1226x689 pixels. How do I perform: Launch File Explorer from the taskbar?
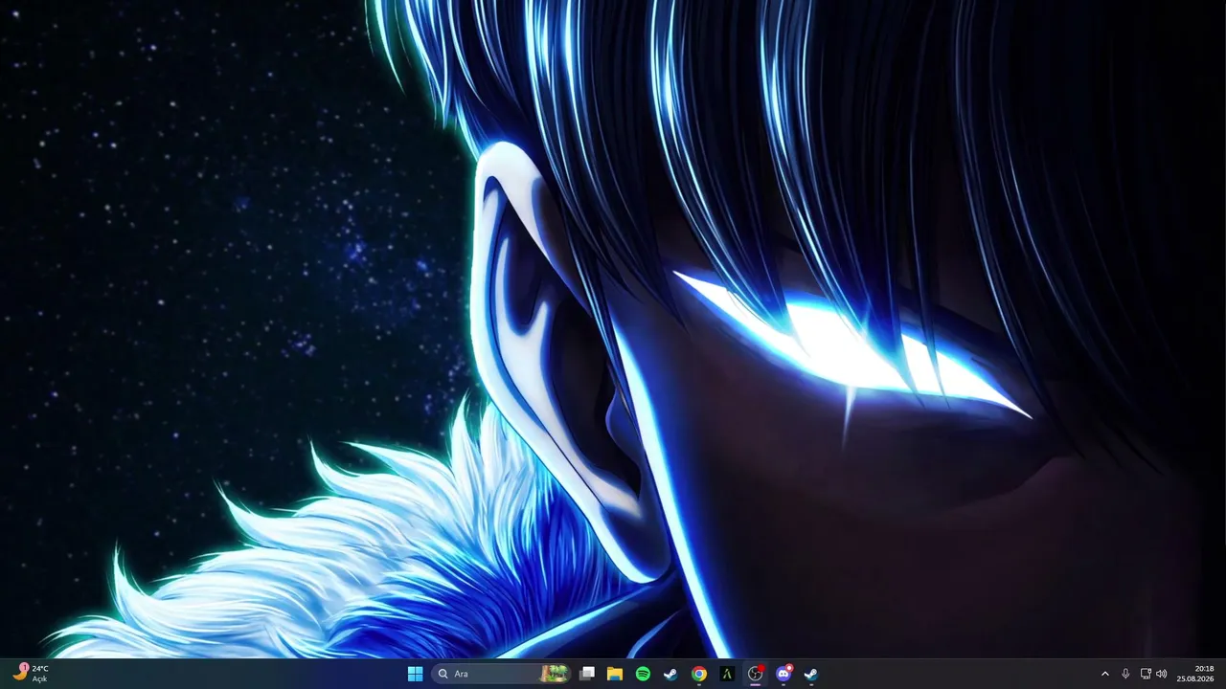[x=615, y=674]
